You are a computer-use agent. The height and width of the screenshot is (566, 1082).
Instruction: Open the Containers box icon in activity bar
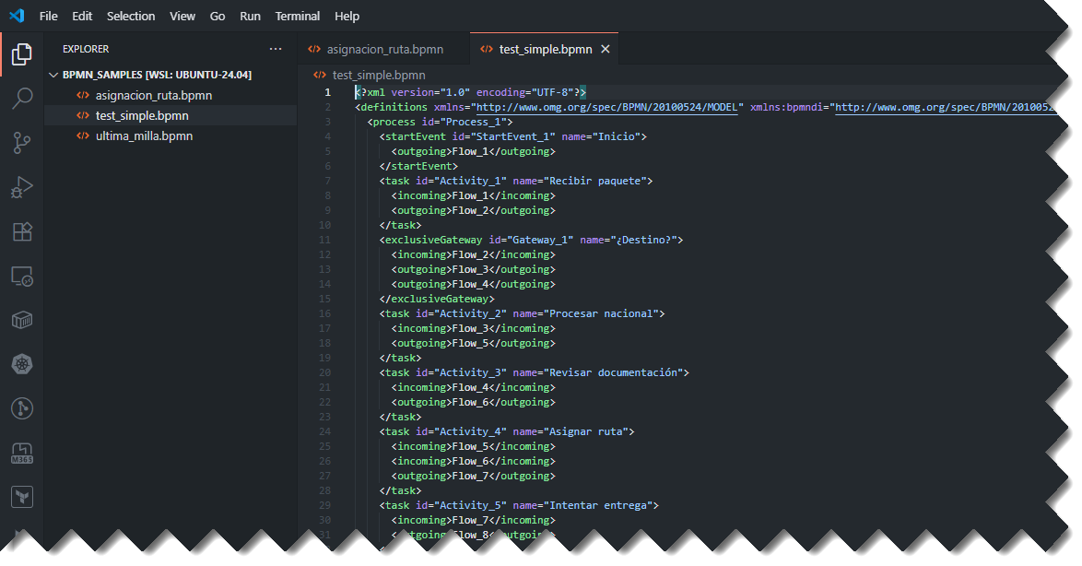[x=22, y=320]
